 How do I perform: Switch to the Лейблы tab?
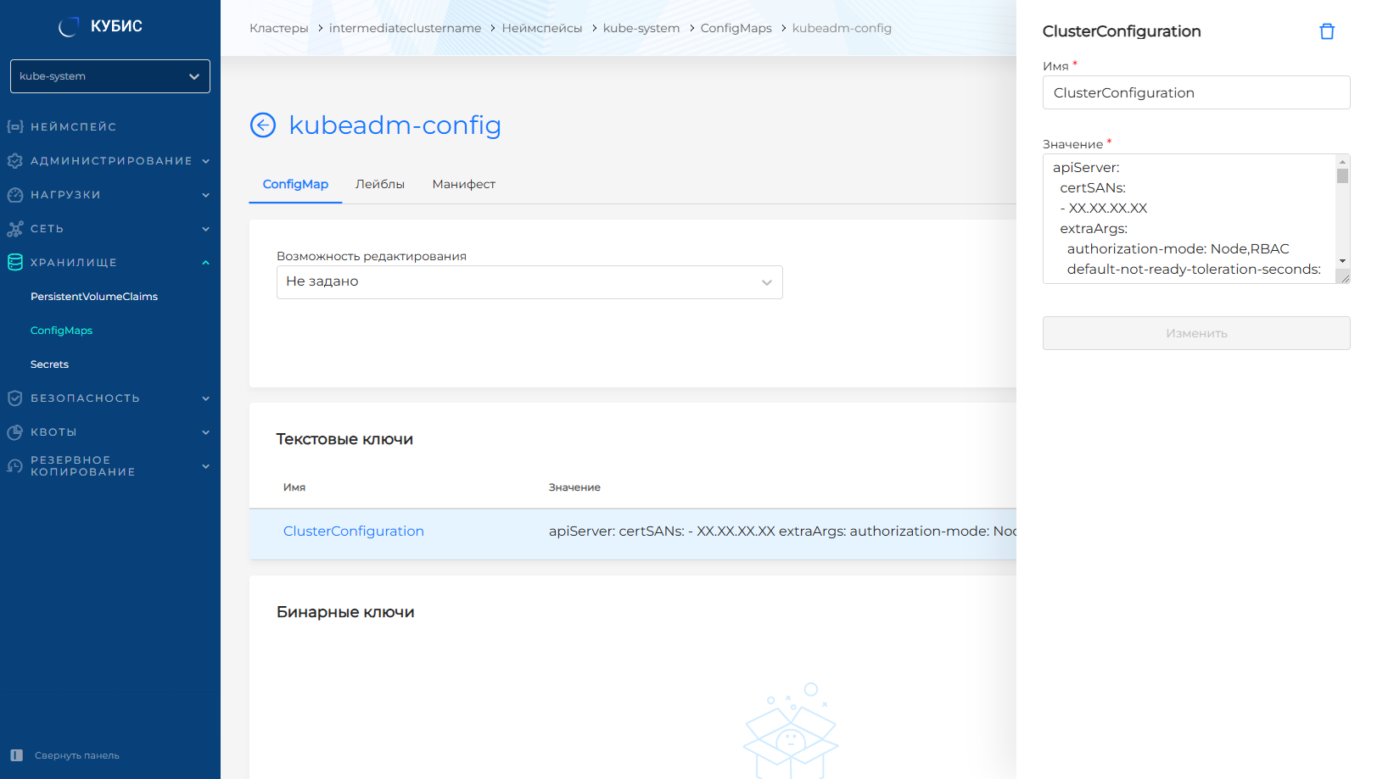(379, 184)
